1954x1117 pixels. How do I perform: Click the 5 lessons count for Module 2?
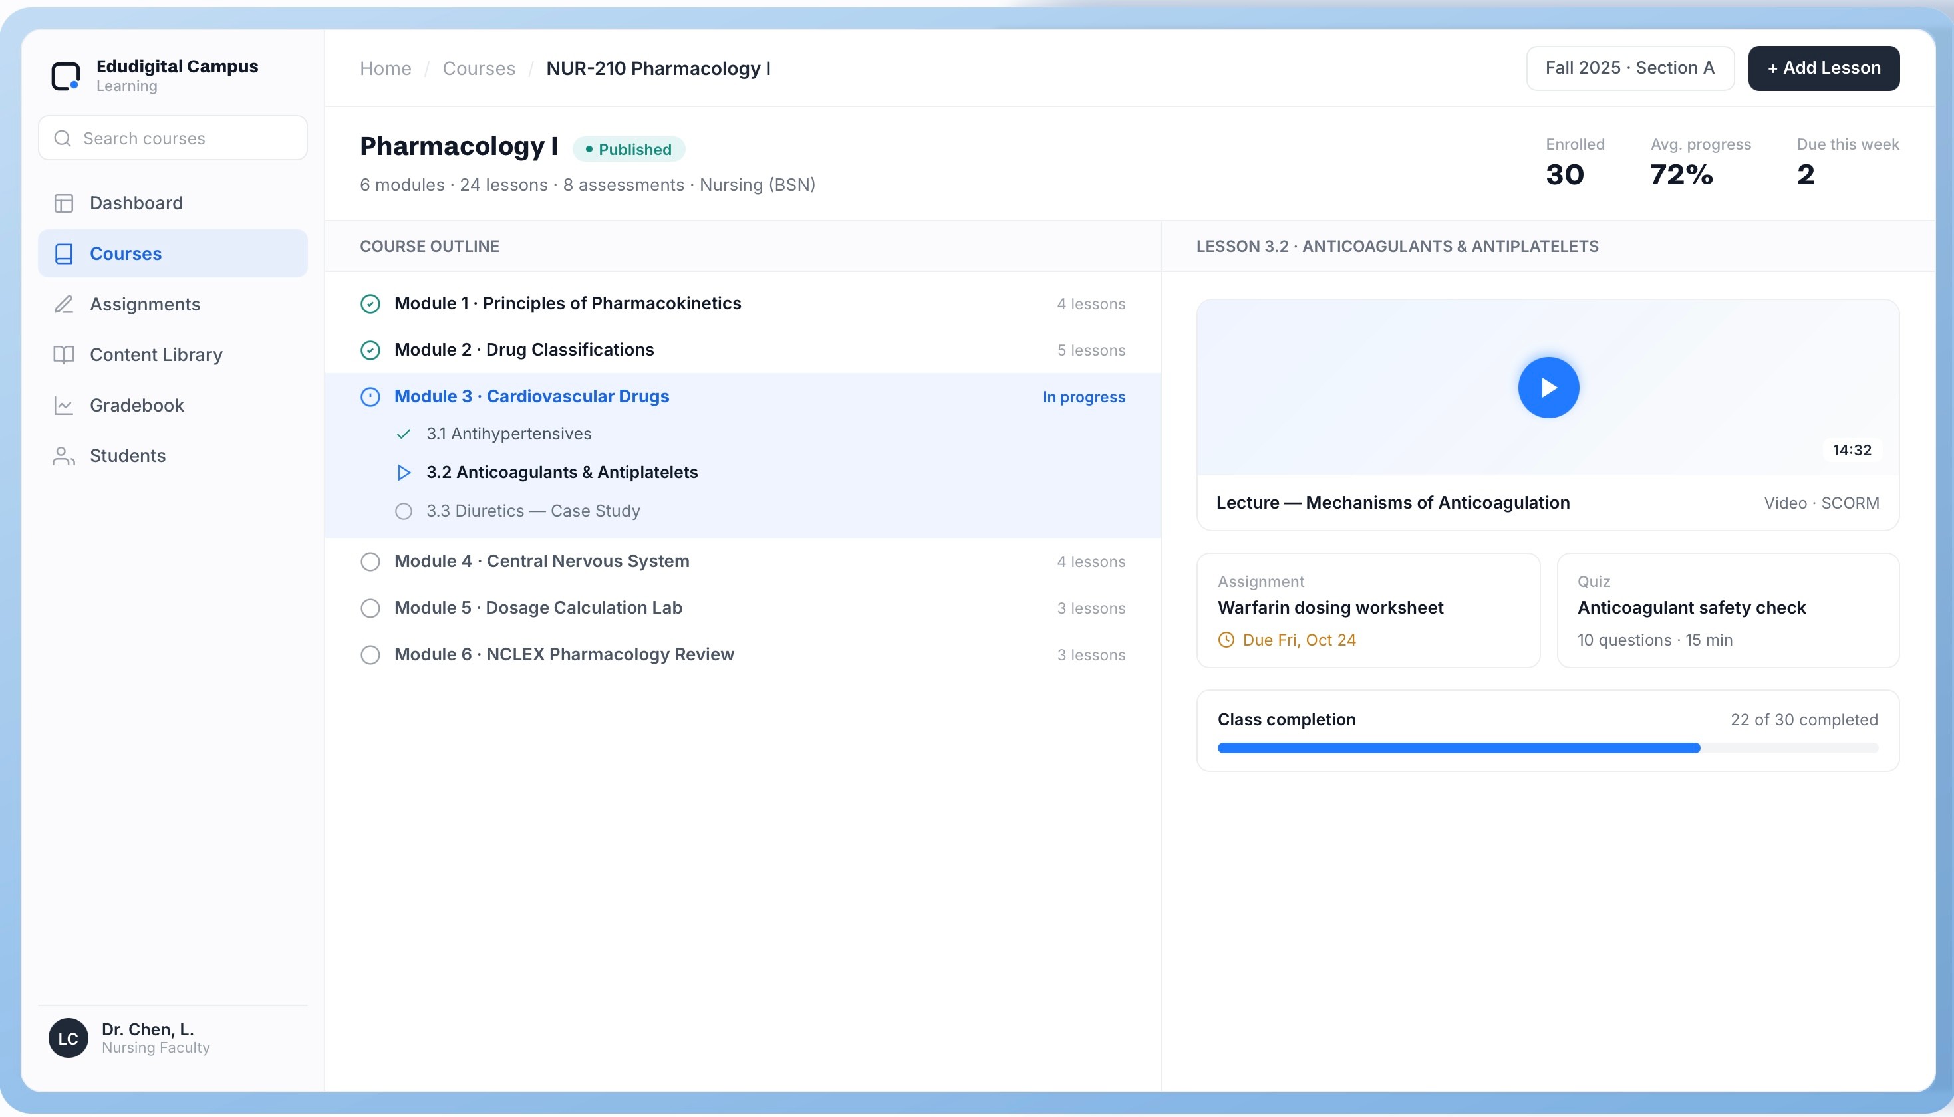pyautogui.click(x=1091, y=350)
